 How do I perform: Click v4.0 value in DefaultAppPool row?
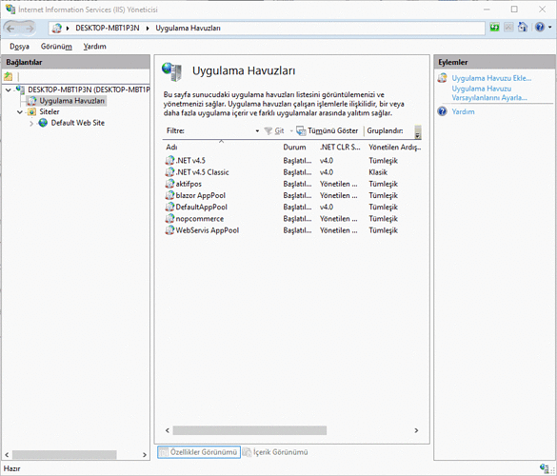point(327,208)
